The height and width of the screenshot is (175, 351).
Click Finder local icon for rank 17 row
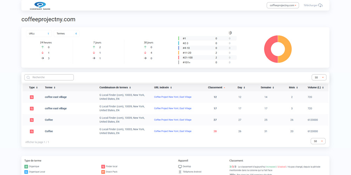pos(32,108)
